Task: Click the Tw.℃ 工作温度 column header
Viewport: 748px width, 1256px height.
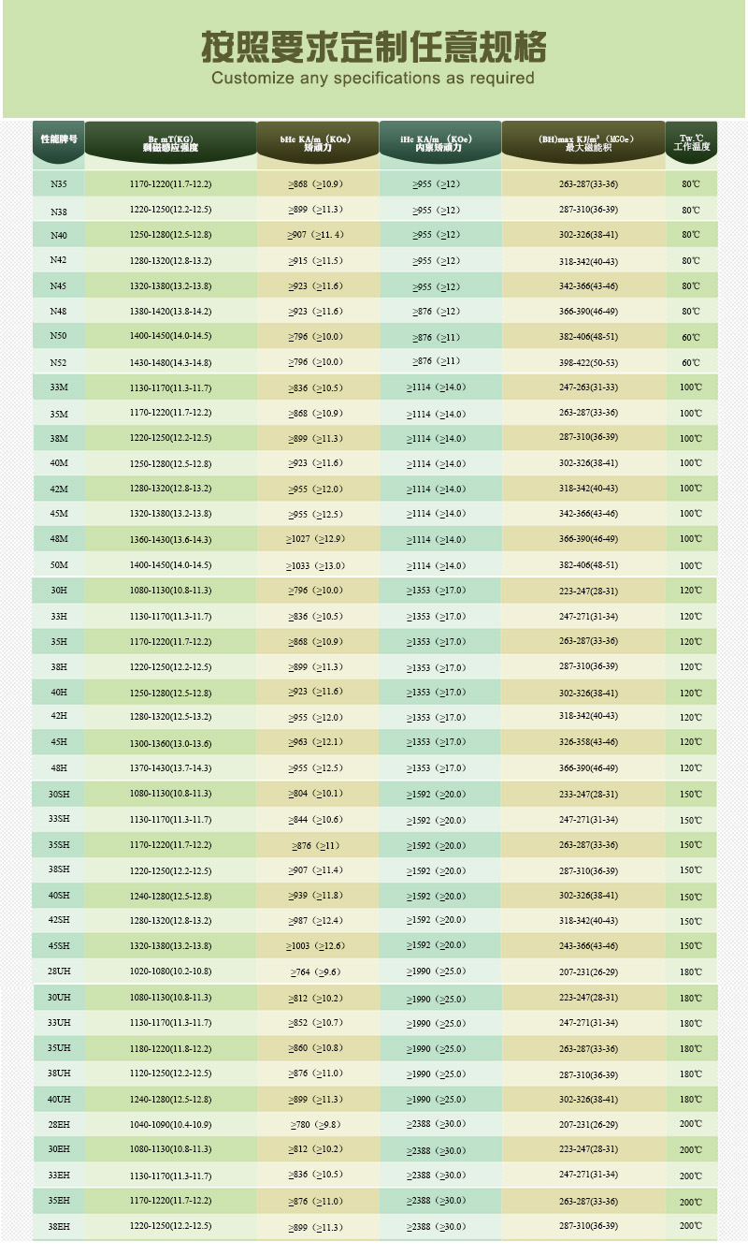Action: coord(691,143)
